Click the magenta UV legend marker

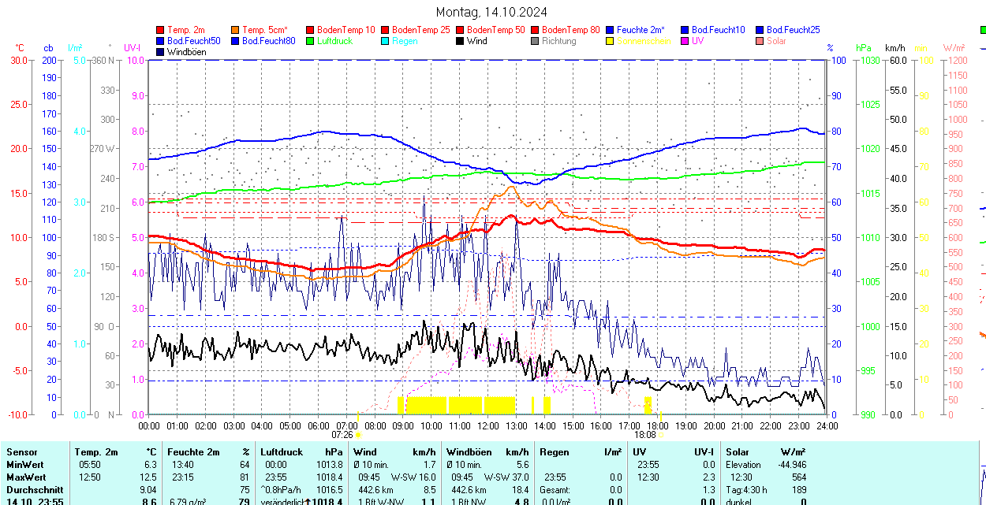(685, 41)
